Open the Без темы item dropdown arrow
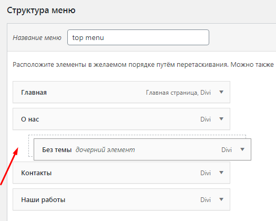Image resolution: width=276 pixels, height=221 pixels. tap(242, 149)
